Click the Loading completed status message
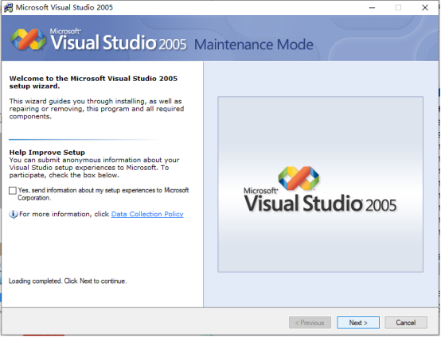 68,281
